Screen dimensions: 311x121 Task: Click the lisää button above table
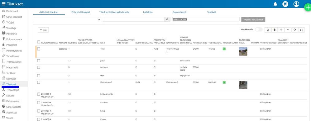43,30
